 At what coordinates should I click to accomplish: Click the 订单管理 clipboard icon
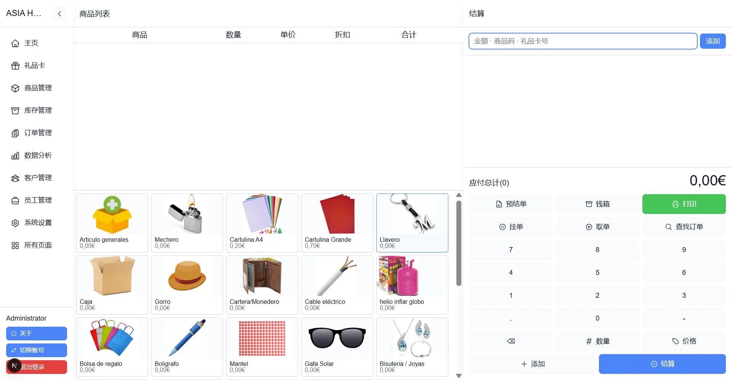coord(15,133)
